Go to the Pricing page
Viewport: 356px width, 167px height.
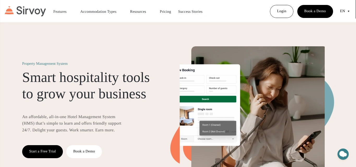(165, 11)
